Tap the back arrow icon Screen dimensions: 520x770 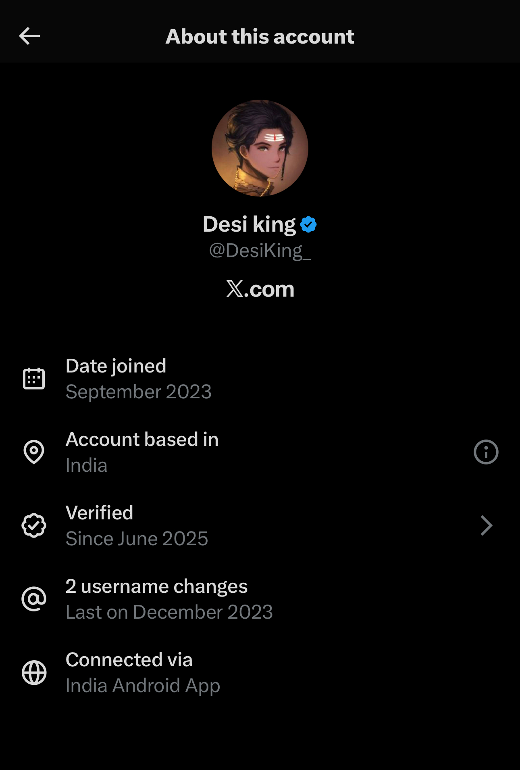tap(29, 36)
